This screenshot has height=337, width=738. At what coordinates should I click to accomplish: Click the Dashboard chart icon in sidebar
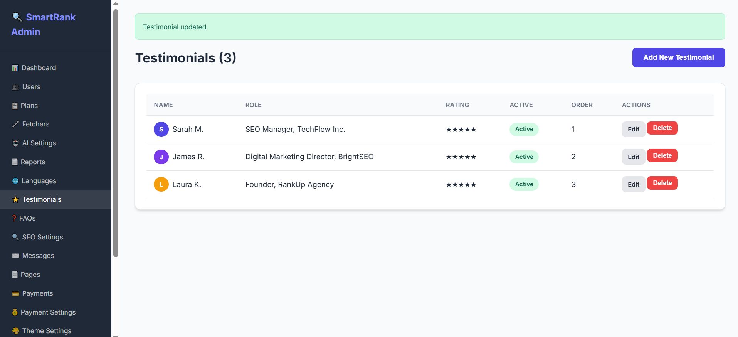click(15, 68)
